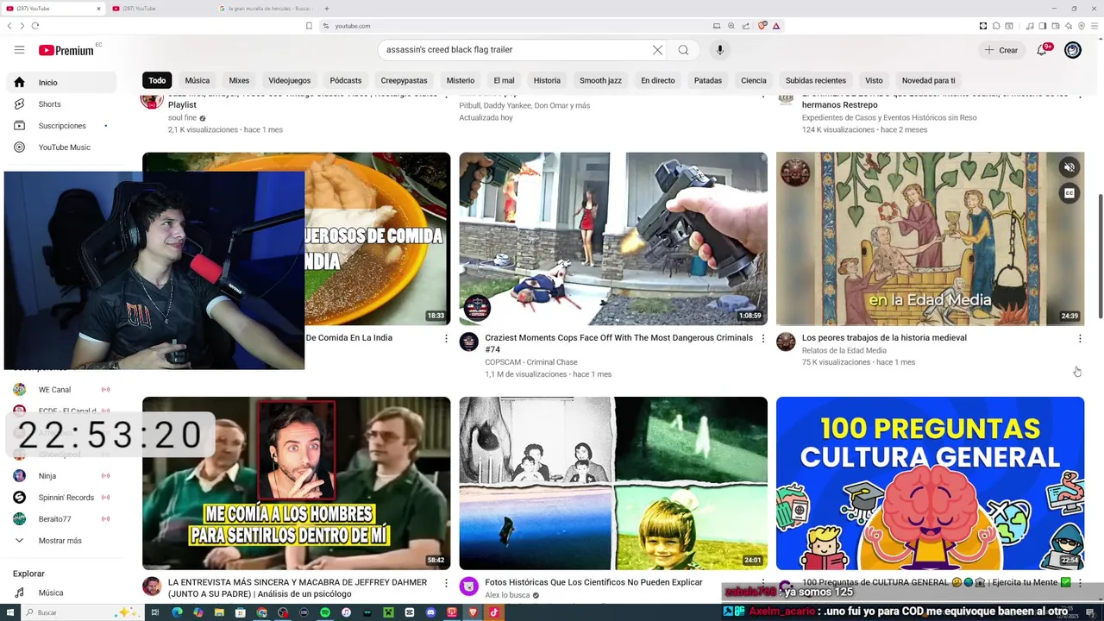Select the Creepypastas filter chip

click(404, 80)
